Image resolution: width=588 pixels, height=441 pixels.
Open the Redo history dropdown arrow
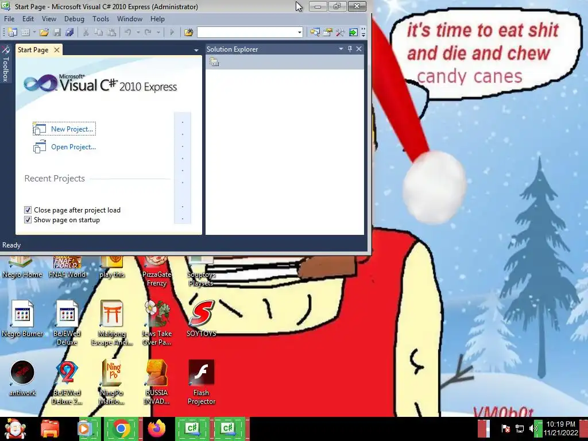[158, 33]
